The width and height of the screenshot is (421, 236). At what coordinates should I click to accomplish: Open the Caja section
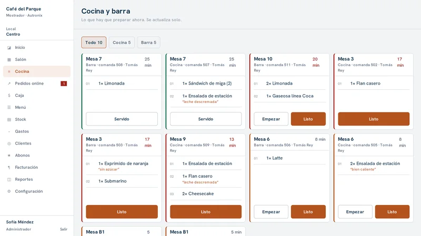37,96
